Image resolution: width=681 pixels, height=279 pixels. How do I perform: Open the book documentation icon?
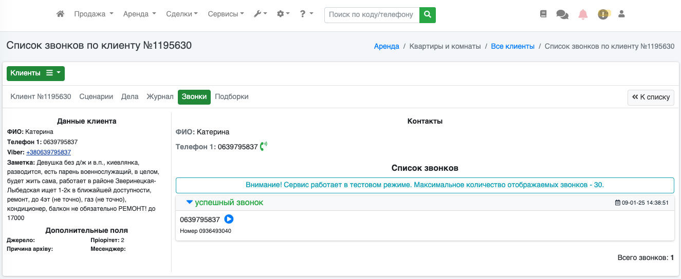pyautogui.click(x=543, y=14)
